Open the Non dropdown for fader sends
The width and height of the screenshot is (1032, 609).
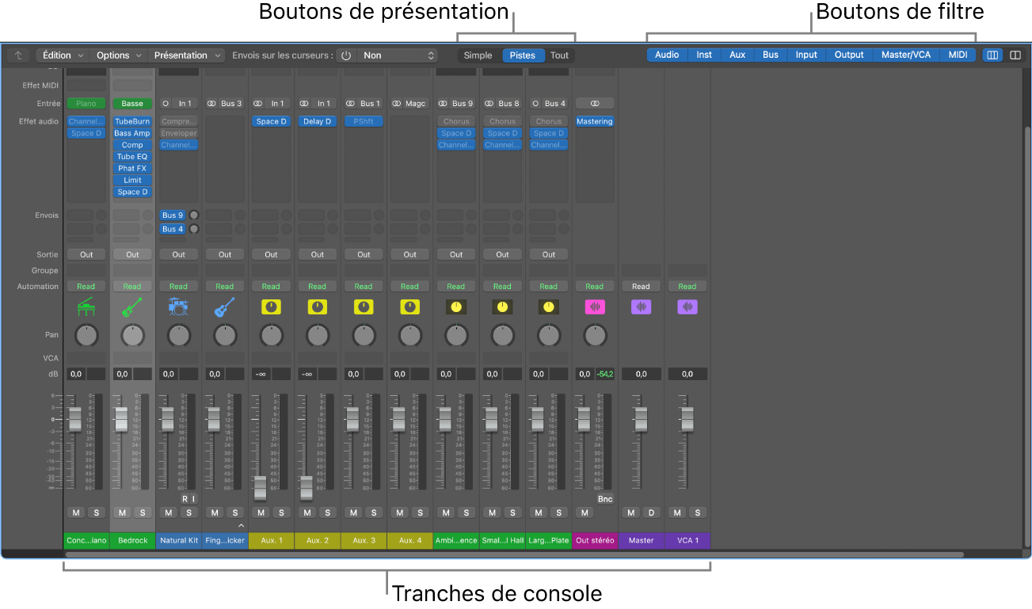[398, 55]
